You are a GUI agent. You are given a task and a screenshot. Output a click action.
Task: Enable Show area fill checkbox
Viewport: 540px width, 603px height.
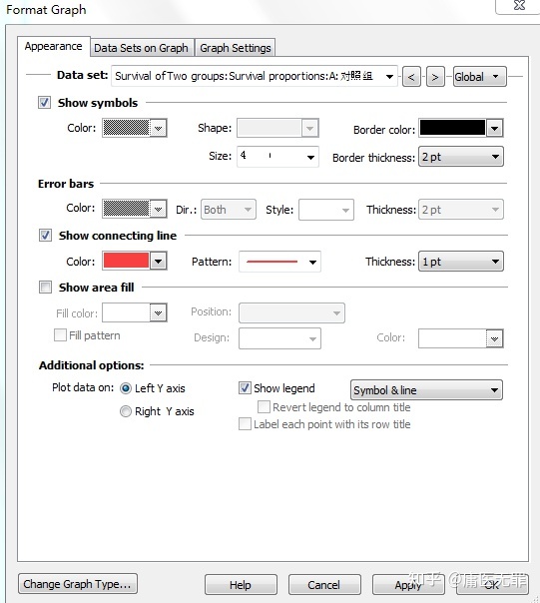pyautogui.click(x=45, y=287)
